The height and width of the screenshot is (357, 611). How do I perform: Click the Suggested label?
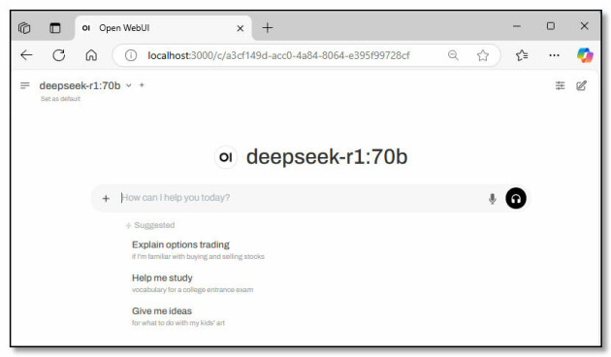(x=154, y=225)
